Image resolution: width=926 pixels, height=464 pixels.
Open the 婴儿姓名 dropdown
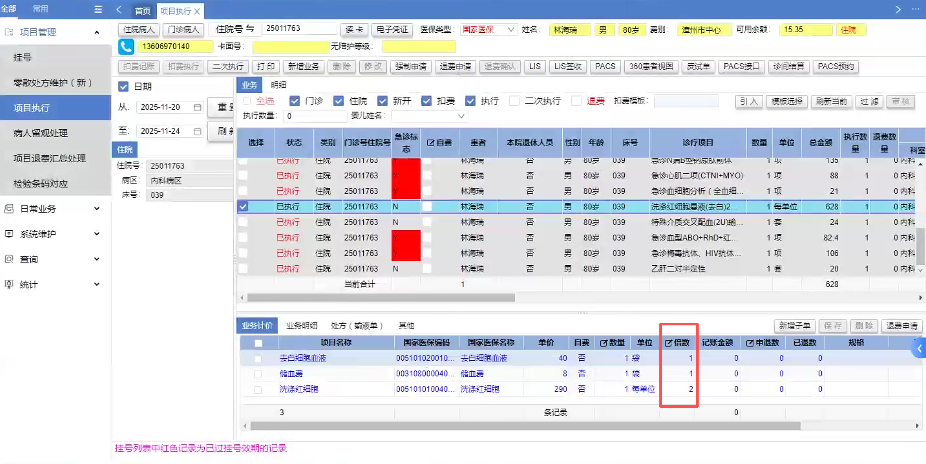(461, 116)
